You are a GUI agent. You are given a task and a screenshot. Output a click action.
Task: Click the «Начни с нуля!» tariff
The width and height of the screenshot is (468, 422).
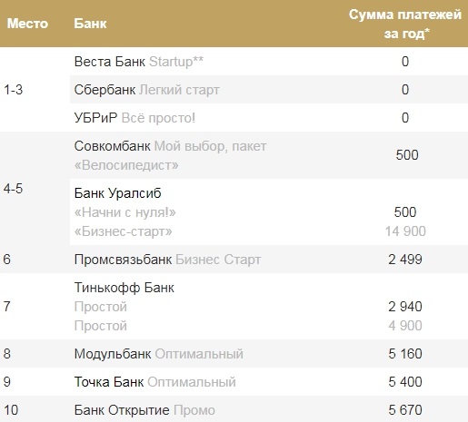tap(125, 212)
